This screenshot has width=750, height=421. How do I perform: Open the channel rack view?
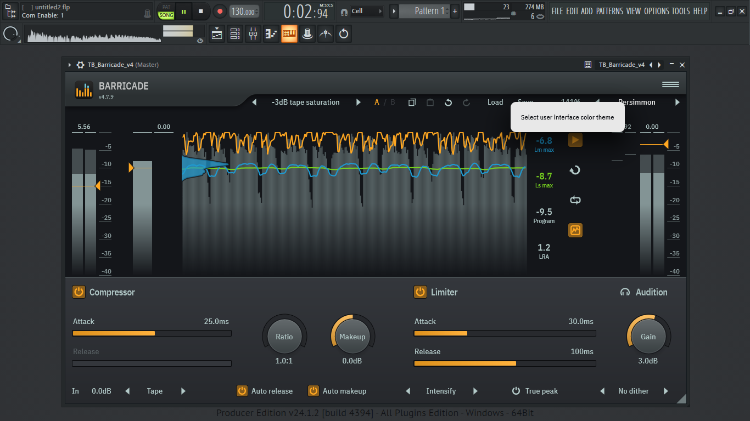pos(235,34)
